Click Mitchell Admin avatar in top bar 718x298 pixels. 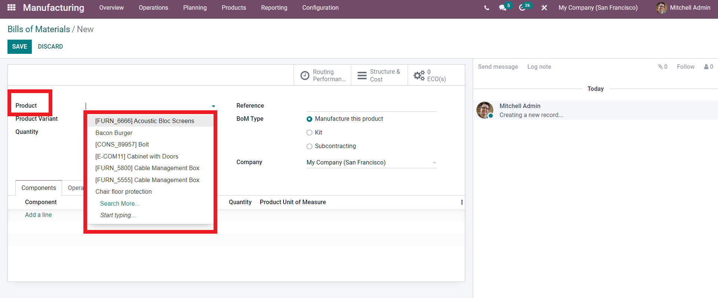[x=661, y=7]
